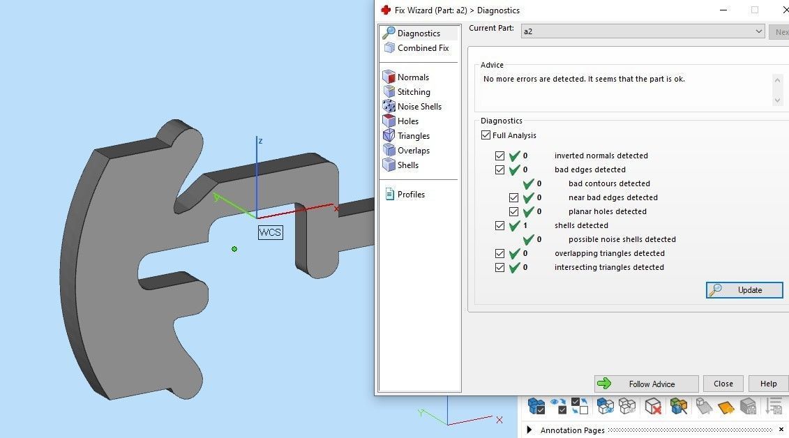Image resolution: width=789 pixels, height=438 pixels.
Task: Click the grey stacked platform save icon
Action: [x=749, y=406]
